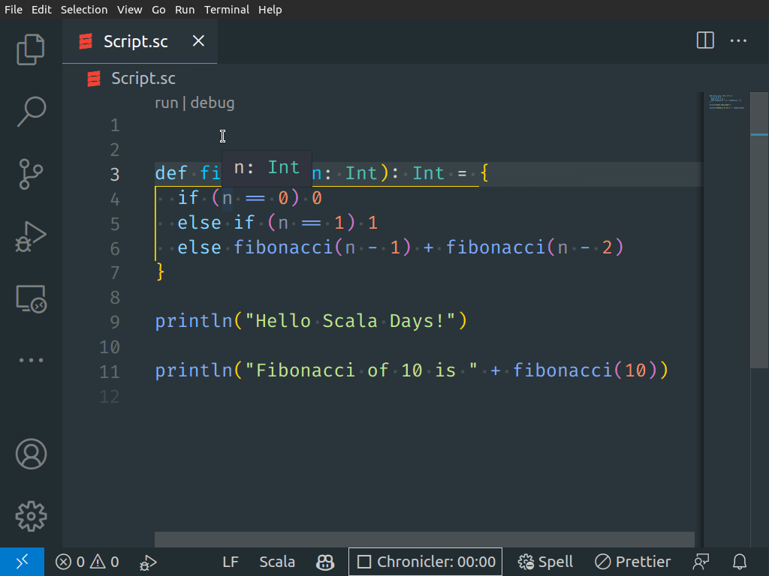Select the Scala language mode
The height and width of the screenshot is (576, 769).
[277, 562]
